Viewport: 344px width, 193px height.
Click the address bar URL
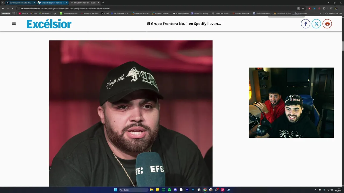65,8
